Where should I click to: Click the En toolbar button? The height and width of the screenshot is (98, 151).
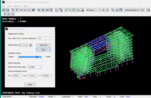[x=139, y=10]
